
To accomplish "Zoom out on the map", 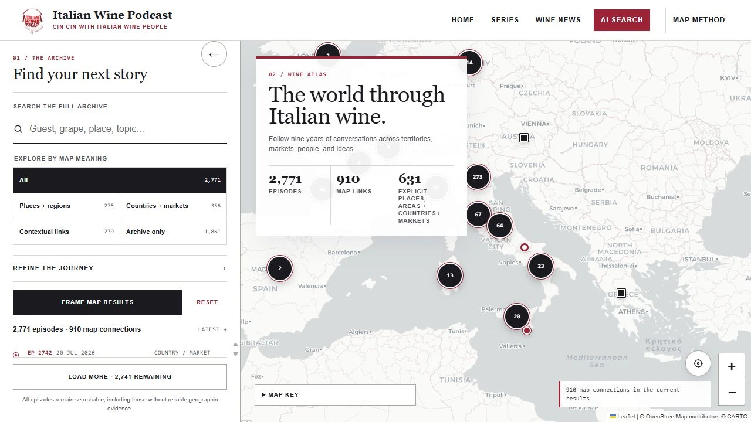I will click(x=732, y=392).
